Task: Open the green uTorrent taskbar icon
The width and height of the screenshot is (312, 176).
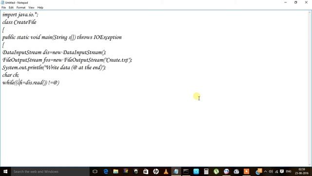Action: 216,172
